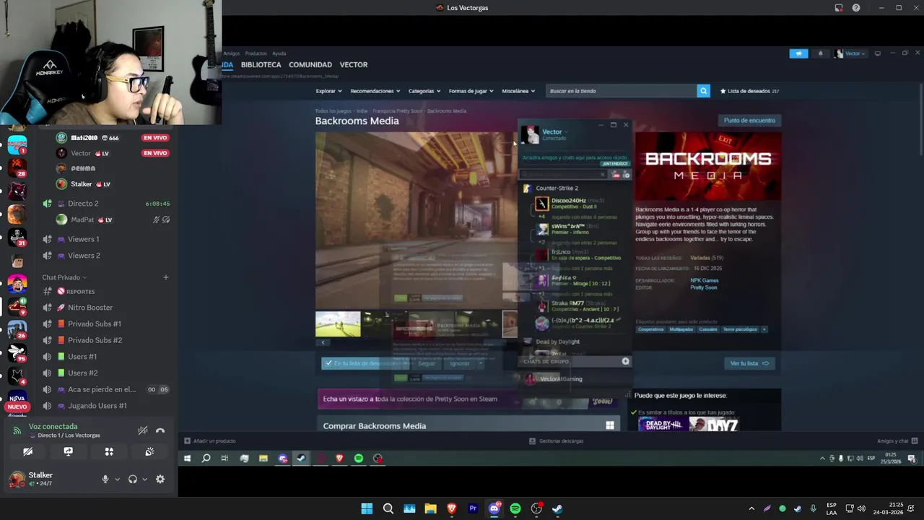Select the green field screenshot thumbnail
This screenshot has width=924, height=520.
(337, 324)
